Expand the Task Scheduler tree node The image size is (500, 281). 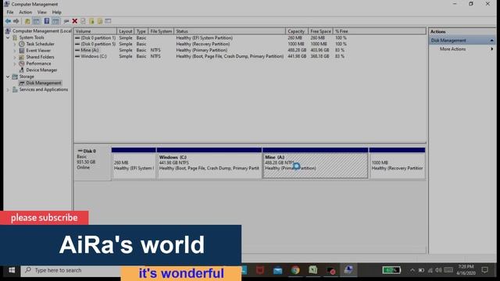[15, 44]
